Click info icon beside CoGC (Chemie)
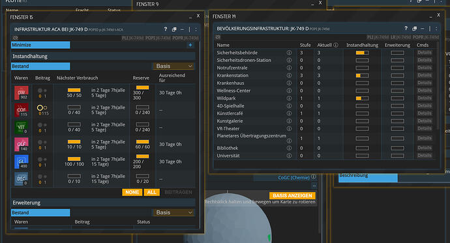The width and height of the screenshot is (450, 243). coord(314,177)
